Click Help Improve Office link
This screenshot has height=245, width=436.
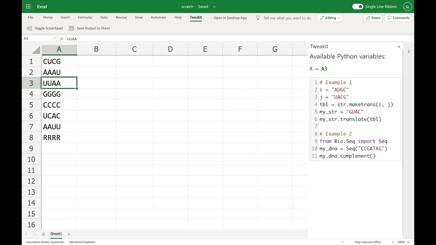click(368, 242)
